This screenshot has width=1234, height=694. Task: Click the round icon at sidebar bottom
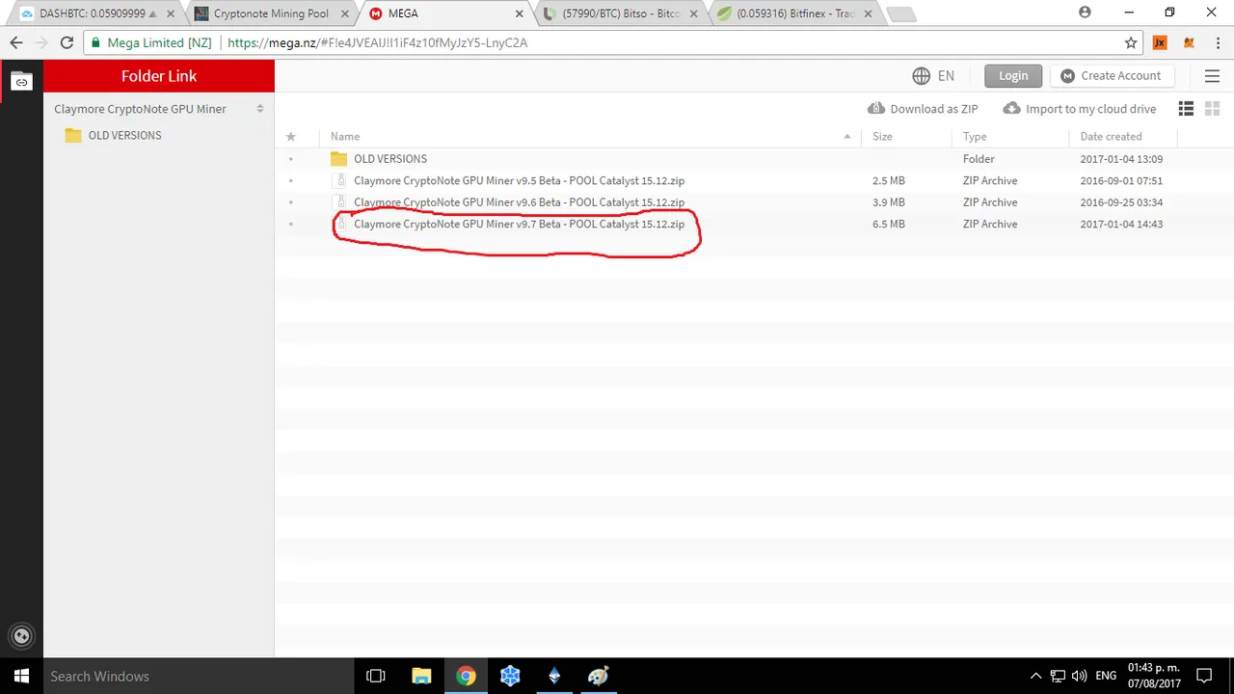click(x=21, y=635)
